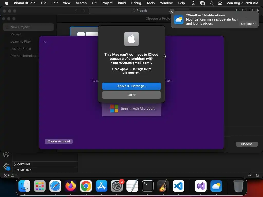Open Trash from the Dock

(x=239, y=186)
